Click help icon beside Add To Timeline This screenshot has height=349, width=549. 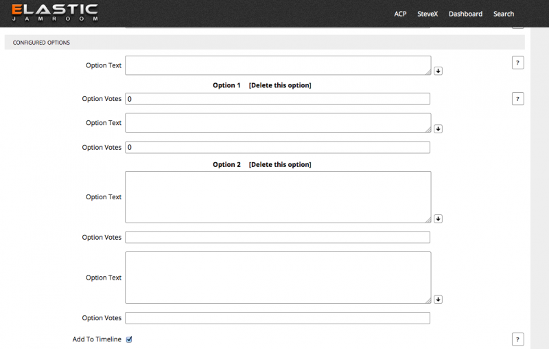click(518, 339)
